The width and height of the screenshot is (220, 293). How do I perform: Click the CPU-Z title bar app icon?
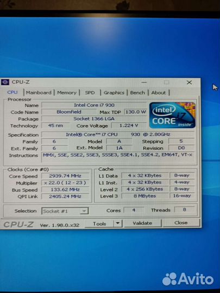(x=5, y=82)
